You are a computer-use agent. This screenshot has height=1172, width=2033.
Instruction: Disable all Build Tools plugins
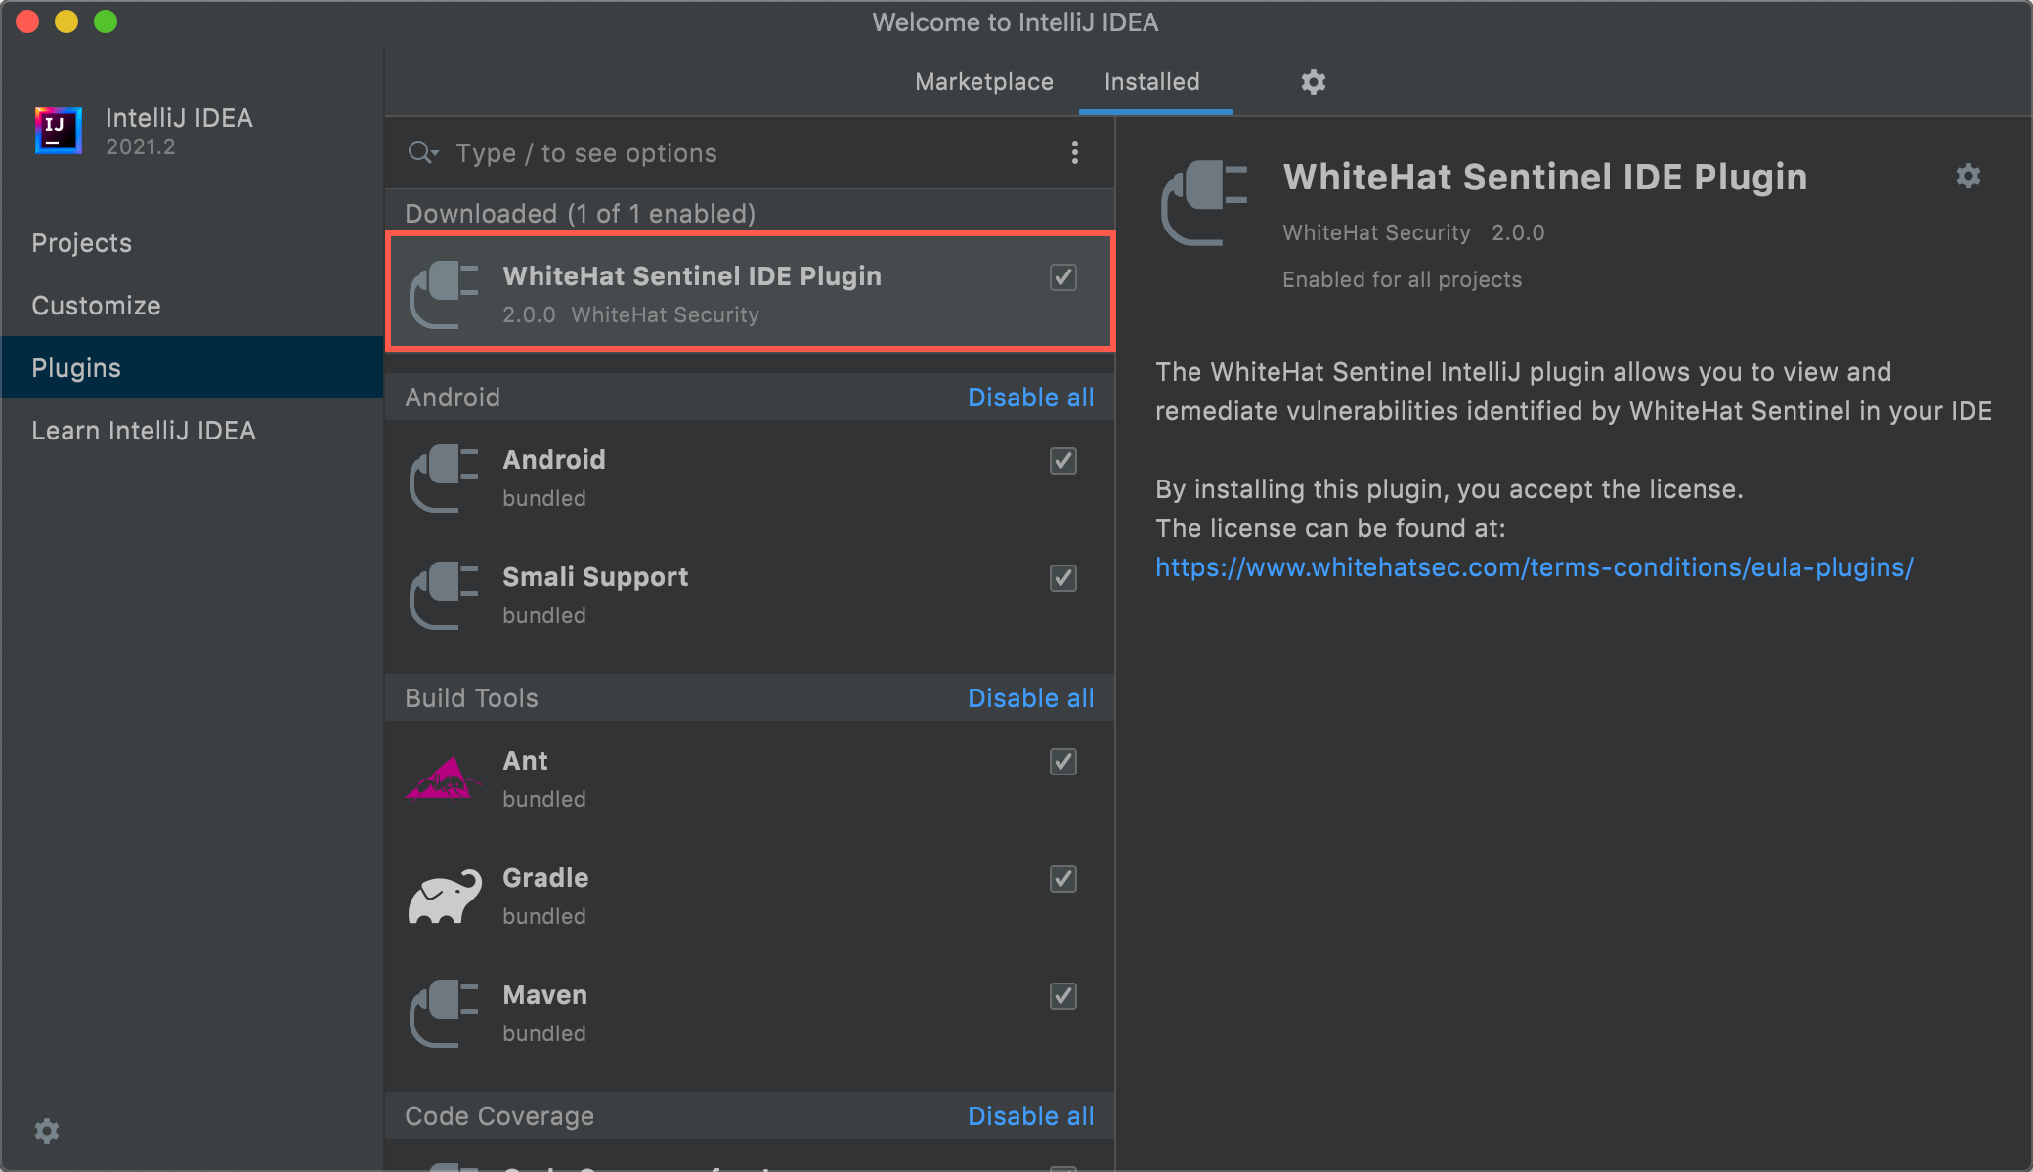(1030, 698)
